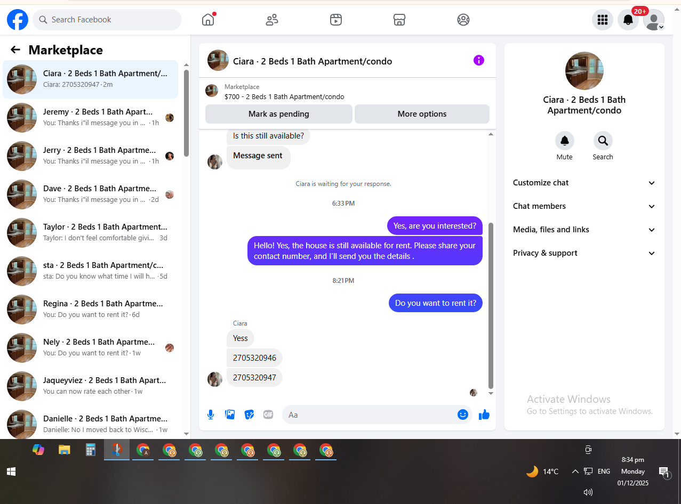
Task: Open the apps grid menu icon
Action: click(603, 20)
